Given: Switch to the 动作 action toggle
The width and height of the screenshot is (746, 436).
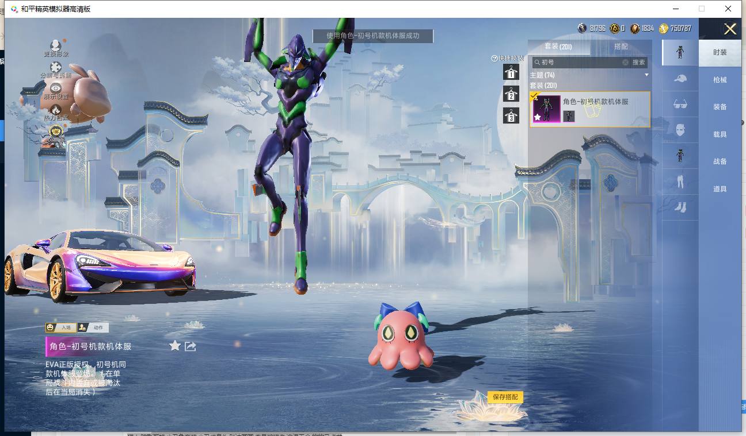Looking at the screenshot, I should click(93, 327).
